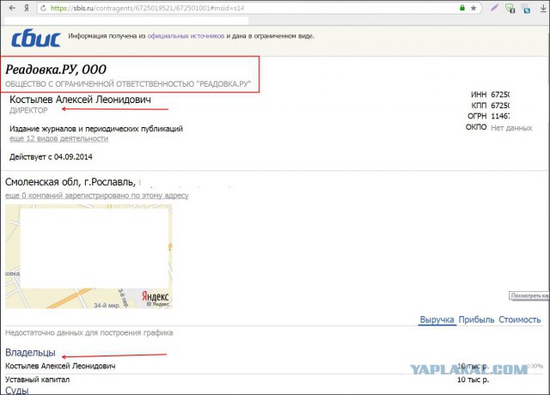Click the 'Уставный капитал' row label
The image size is (550, 395).
[x=38, y=380]
